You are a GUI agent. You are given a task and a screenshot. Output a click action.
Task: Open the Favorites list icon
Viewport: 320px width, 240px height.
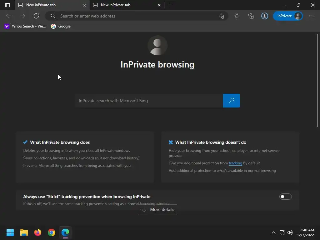coord(237,16)
